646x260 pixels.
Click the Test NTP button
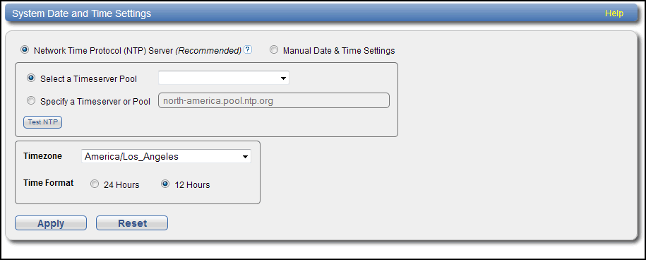(x=42, y=122)
